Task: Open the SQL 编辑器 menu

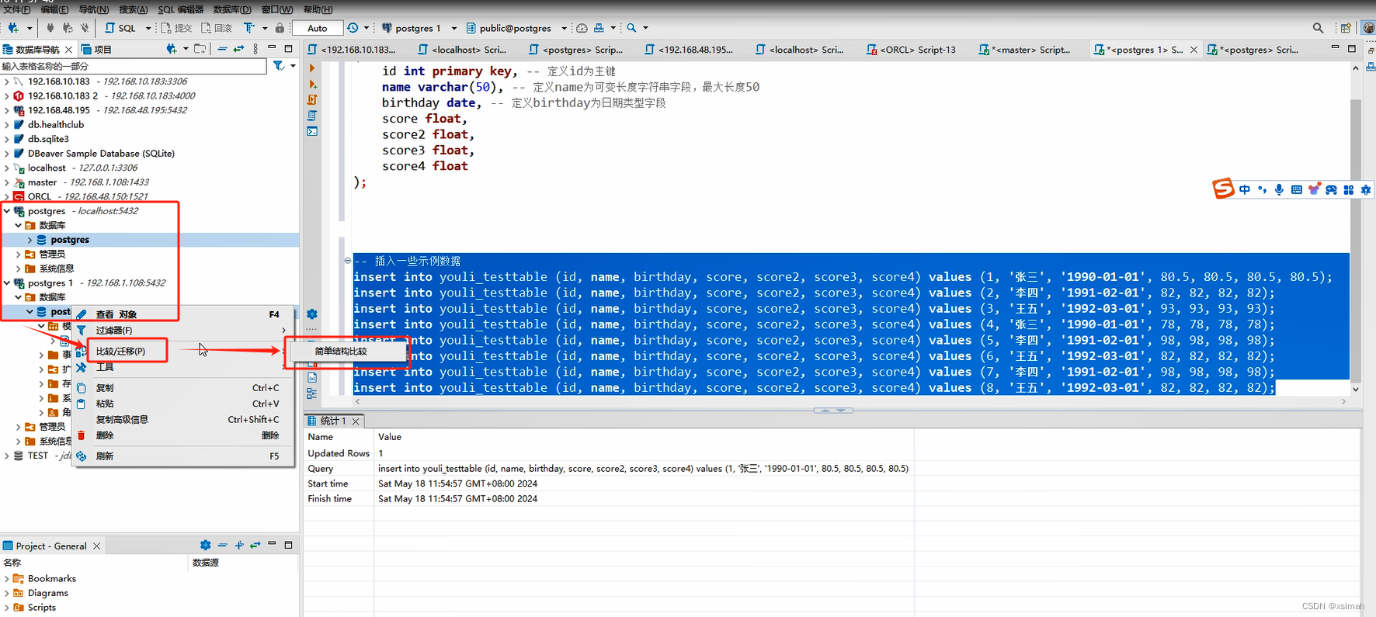Action: click(180, 9)
